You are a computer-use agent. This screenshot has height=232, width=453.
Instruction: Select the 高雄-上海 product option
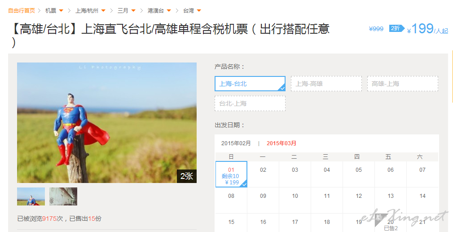point(402,84)
